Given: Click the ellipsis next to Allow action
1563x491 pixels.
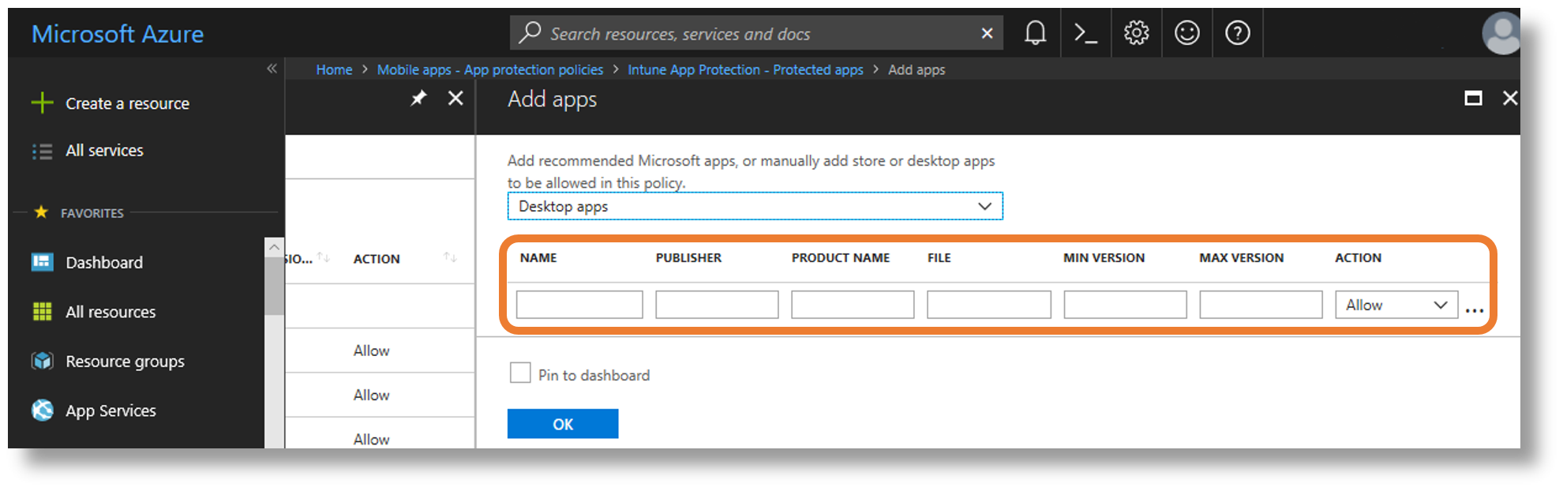Looking at the screenshot, I should click(x=1474, y=309).
